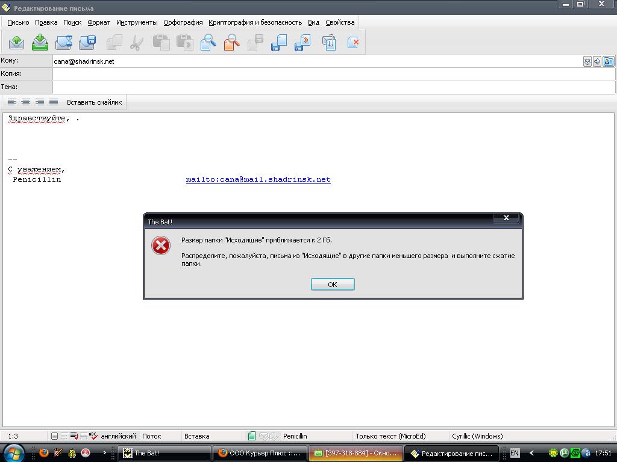The image size is (617, 462).
Task: Switch to [397-318-884] taskbar window
Action: [355, 453]
